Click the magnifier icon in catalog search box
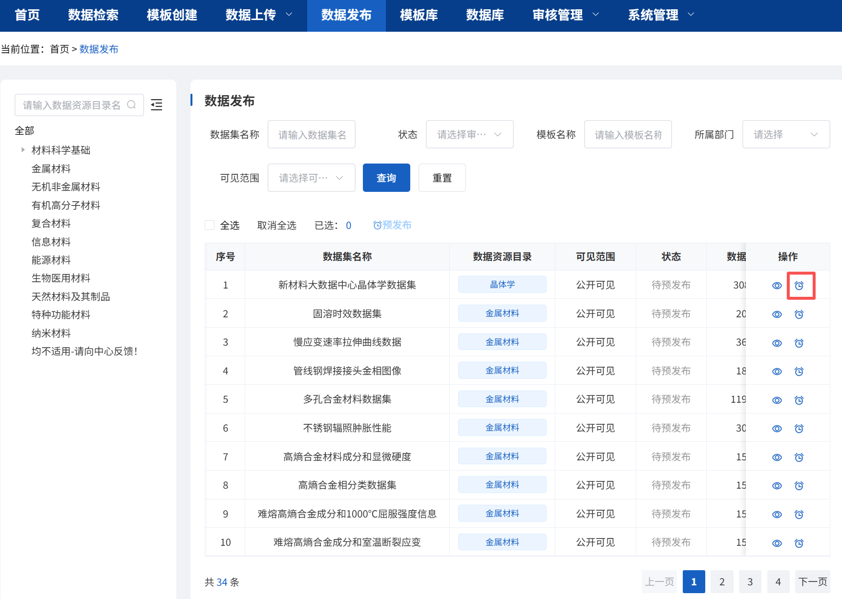The height and width of the screenshot is (599, 842). tap(131, 104)
